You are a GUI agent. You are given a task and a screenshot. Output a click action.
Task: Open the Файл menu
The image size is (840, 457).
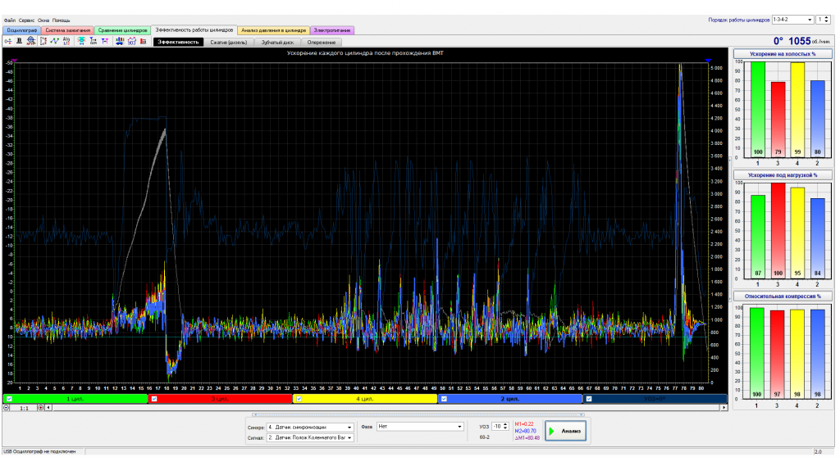[10, 20]
